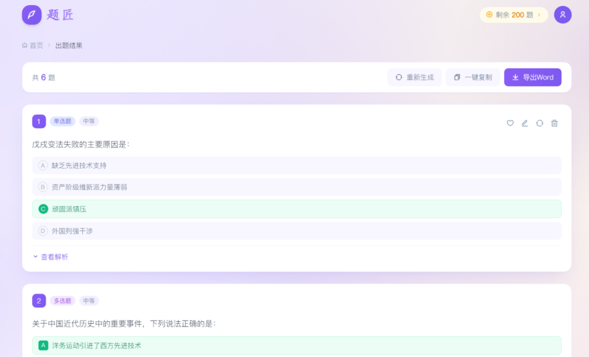
Task: Select option D 外国列强干涉
Action: [x=297, y=231]
